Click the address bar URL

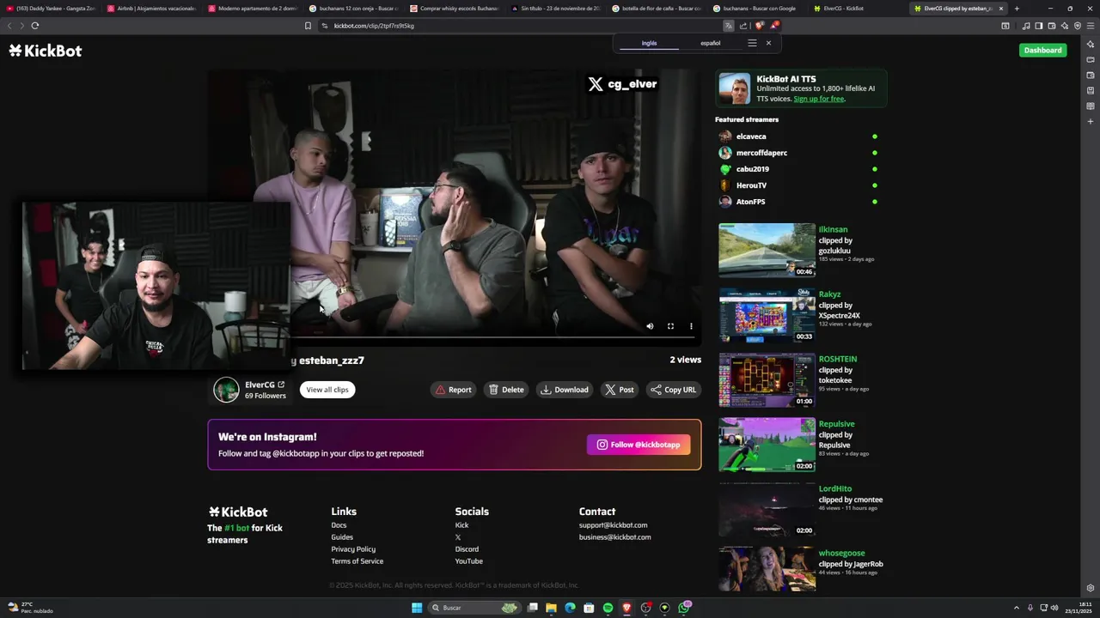click(x=374, y=26)
